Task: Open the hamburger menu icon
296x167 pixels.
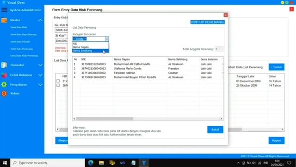Action: [4, 10]
